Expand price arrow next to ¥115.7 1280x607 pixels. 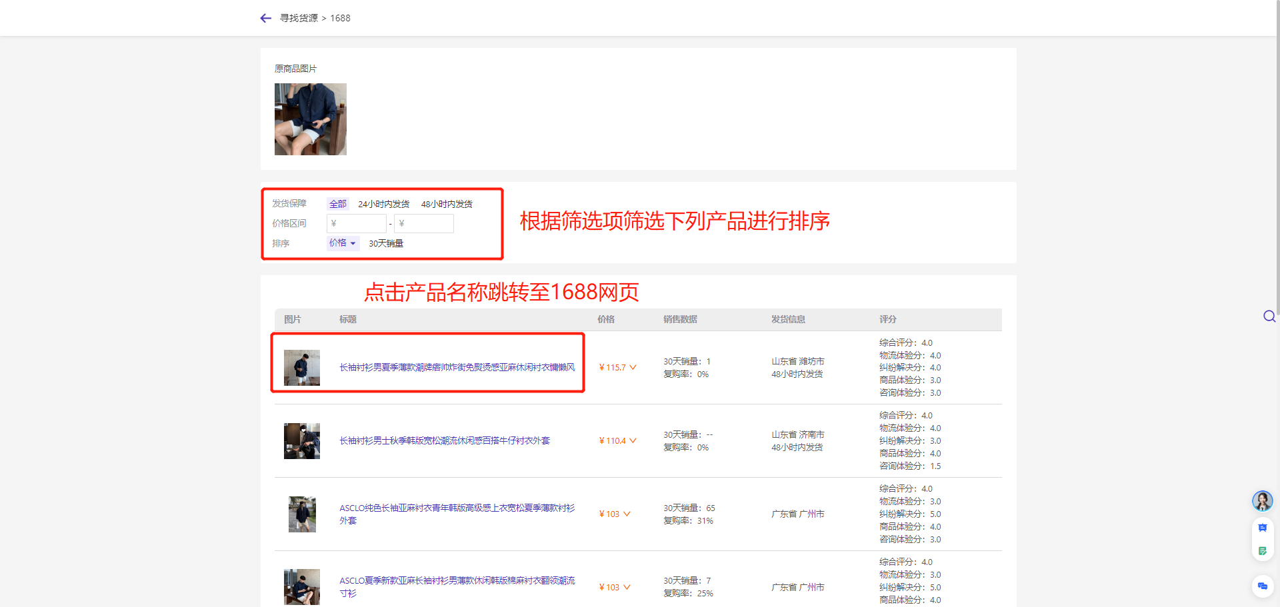click(633, 367)
